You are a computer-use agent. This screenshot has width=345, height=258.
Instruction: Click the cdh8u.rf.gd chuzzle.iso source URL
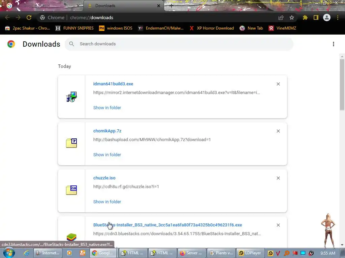126,187
